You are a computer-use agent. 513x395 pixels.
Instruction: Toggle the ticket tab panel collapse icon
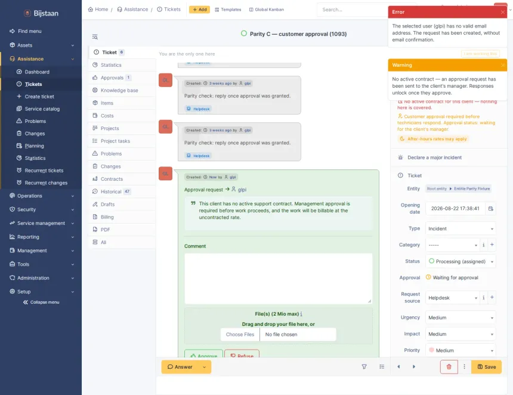(95, 37)
